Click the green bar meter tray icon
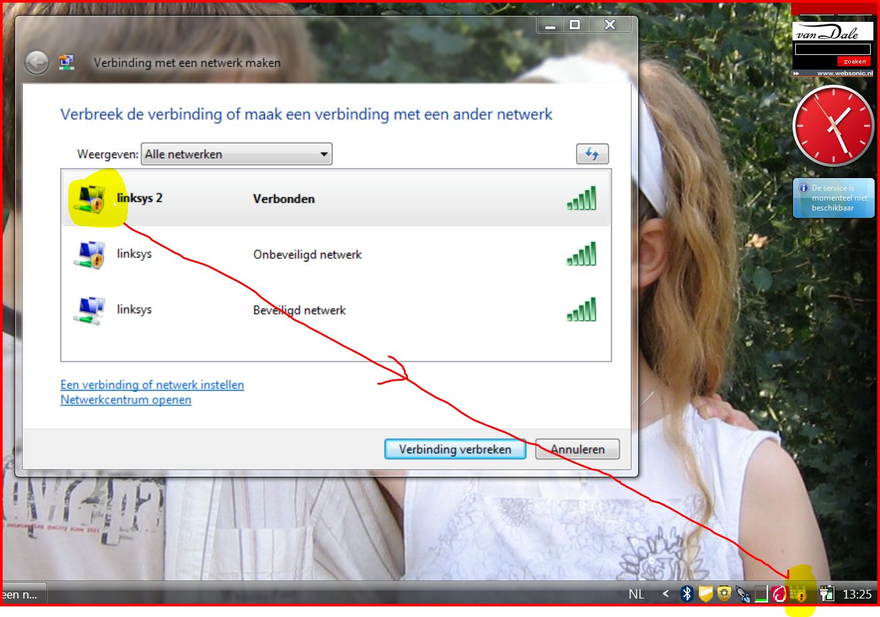The height and width of the screenshot is (617, 880). click(x=761, y=594)
